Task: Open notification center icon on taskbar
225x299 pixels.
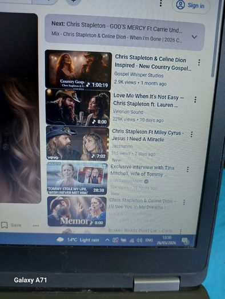Action: coord(185,241)
